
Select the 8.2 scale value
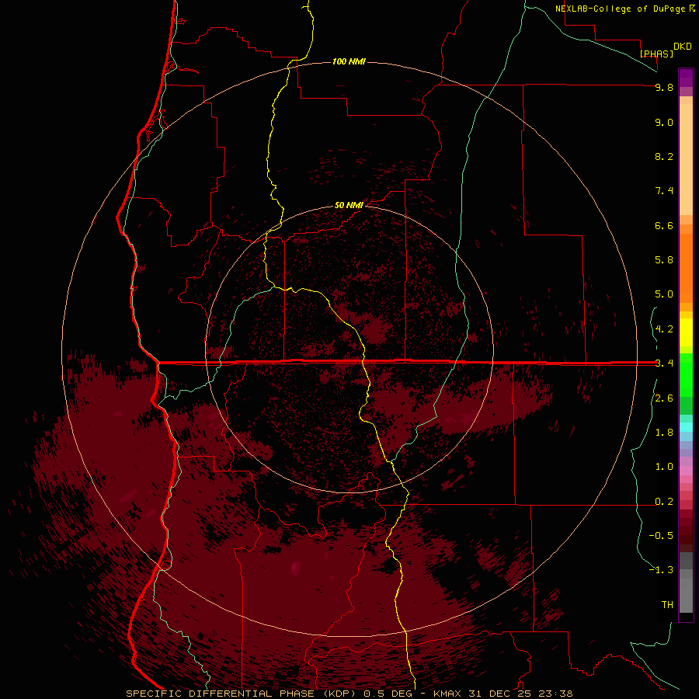point(664,156)
